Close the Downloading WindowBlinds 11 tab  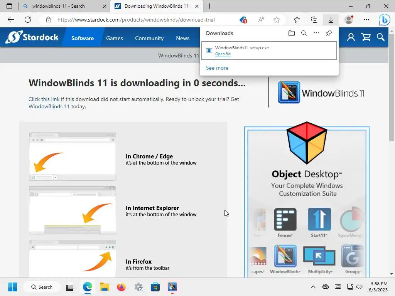197,6
